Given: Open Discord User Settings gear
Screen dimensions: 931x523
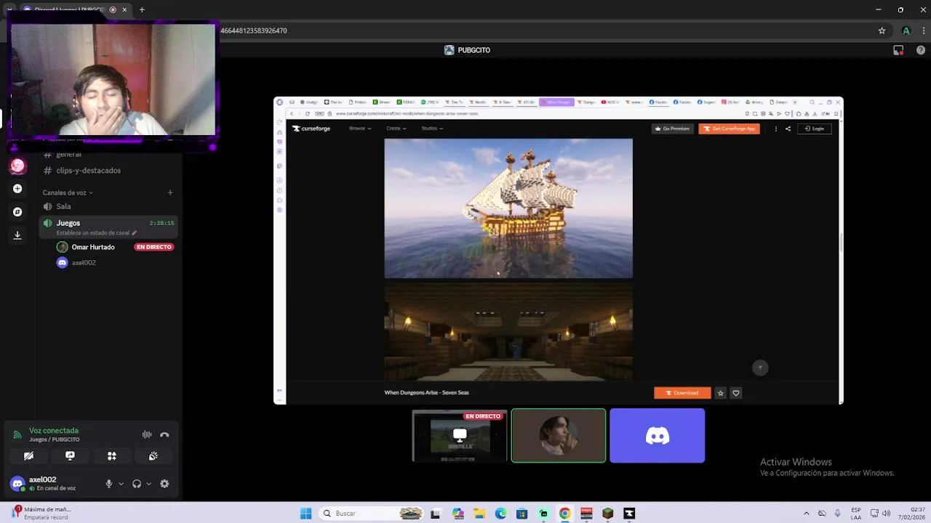Looking at the screenshot, I should (x=164, y=484).
